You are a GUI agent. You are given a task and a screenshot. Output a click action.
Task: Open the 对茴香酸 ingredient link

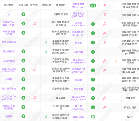(x=78, y=89)
